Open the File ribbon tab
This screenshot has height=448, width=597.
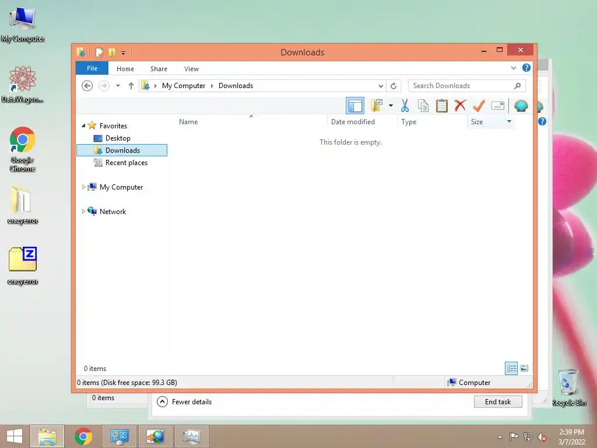[92, 68]
